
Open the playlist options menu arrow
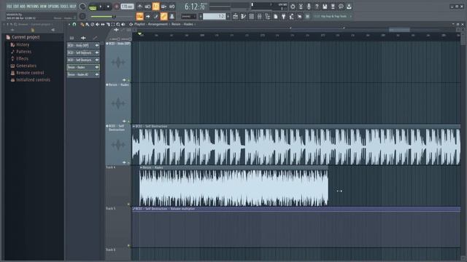coord(69,24)
